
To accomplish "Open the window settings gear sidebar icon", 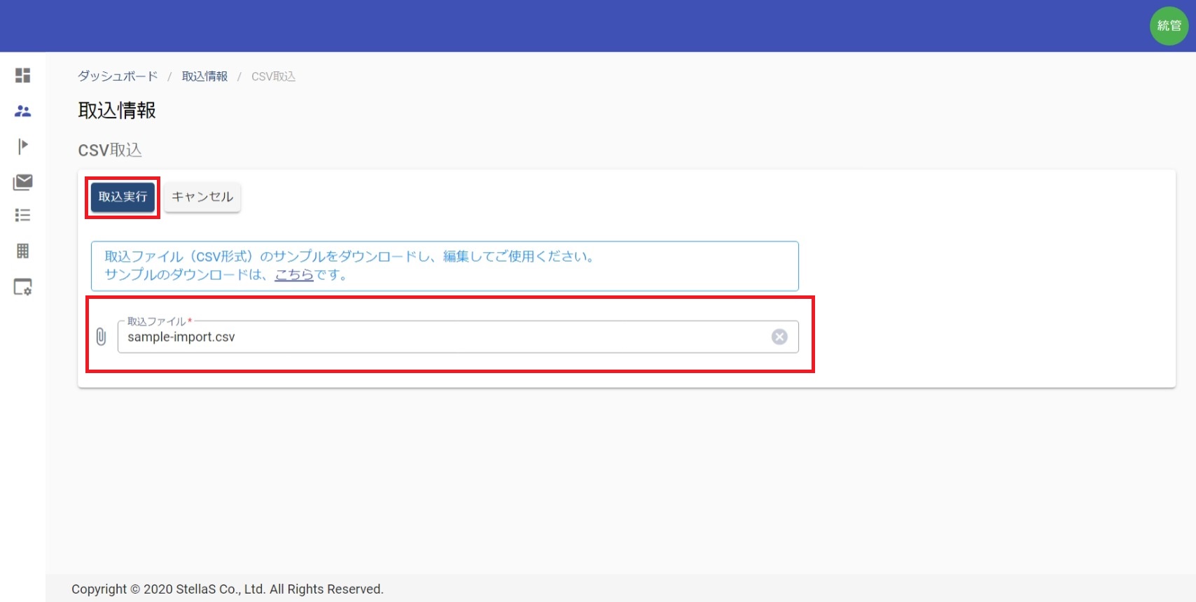I will [x=22, y=287].
